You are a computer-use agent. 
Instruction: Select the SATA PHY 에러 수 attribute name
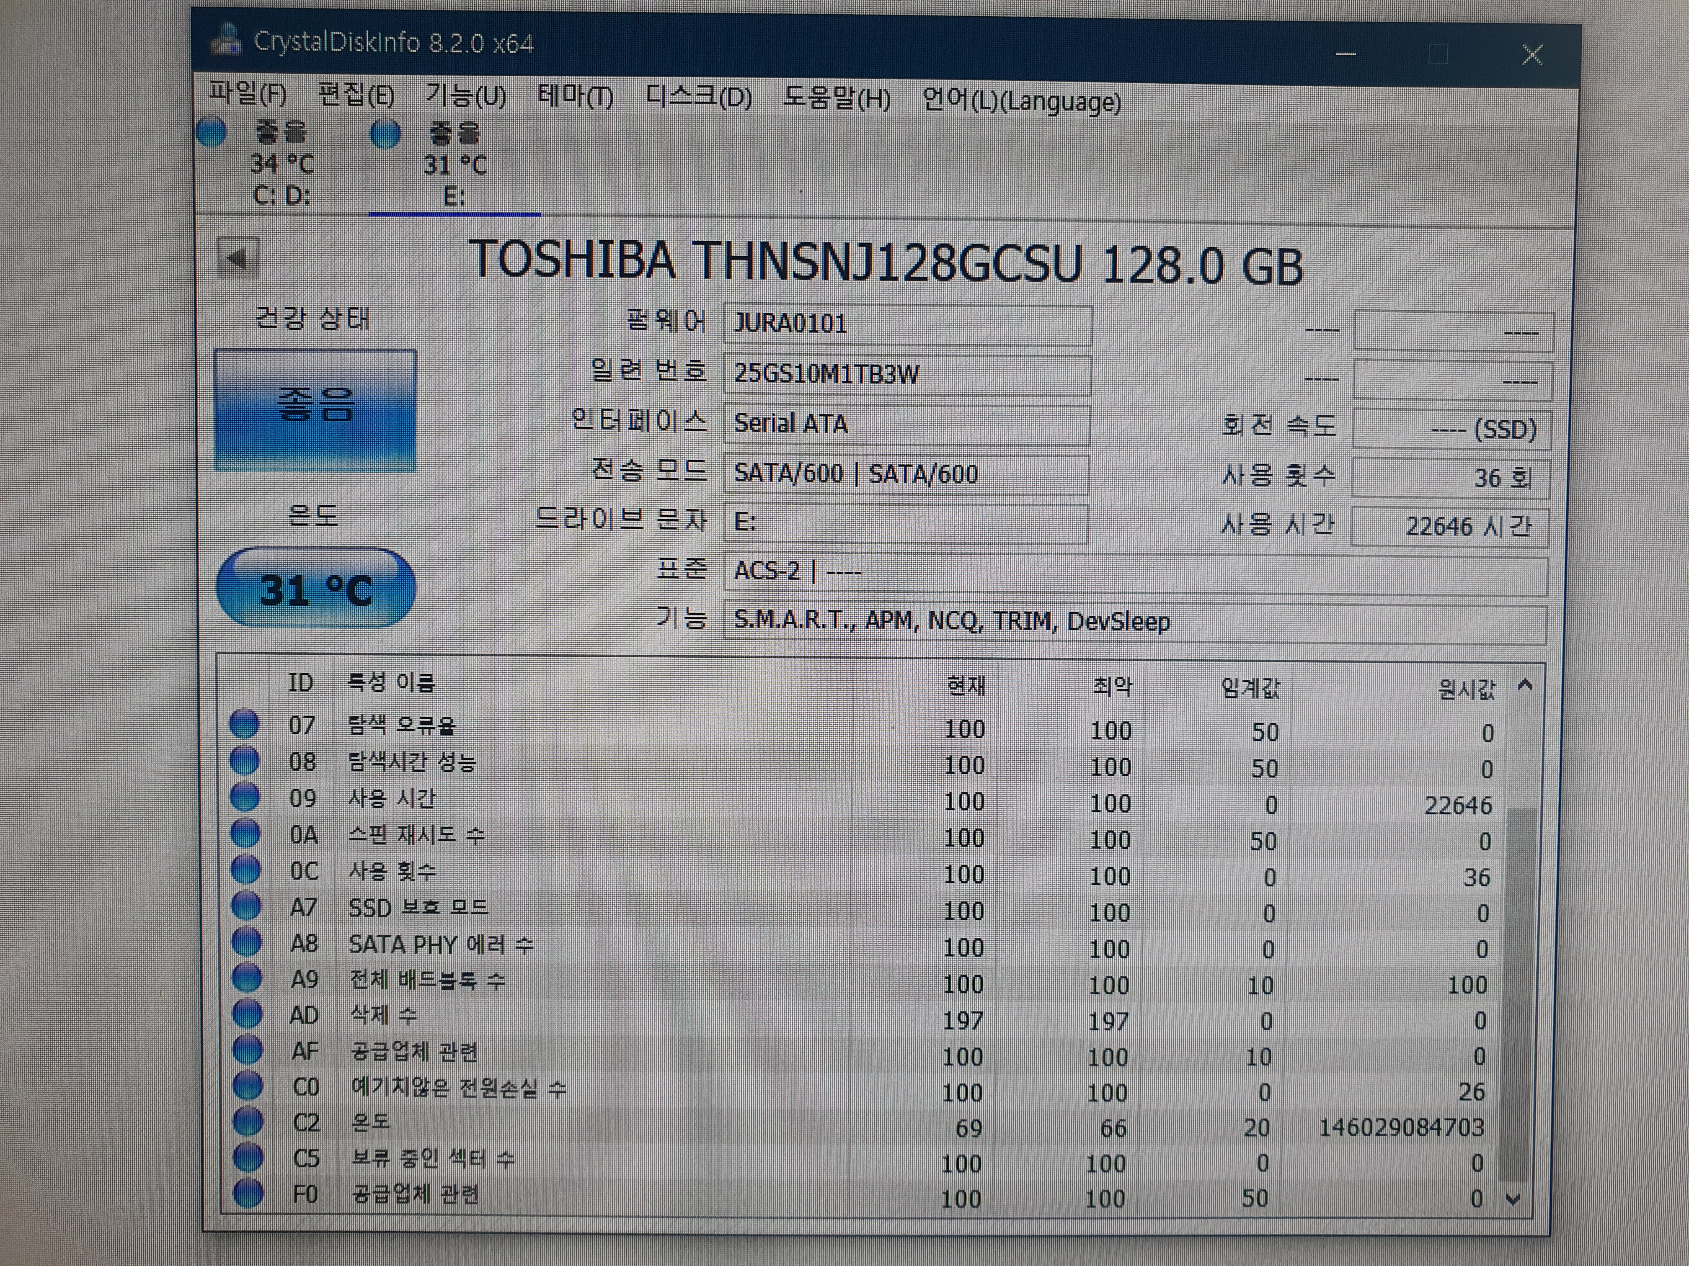point(441,944)
